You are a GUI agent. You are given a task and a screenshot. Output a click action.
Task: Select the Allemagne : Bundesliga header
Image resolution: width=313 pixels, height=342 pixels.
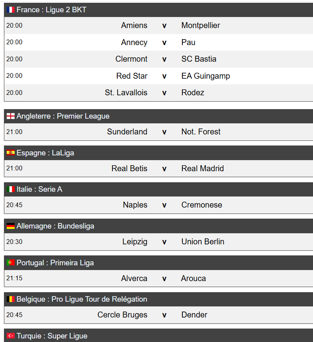[55, 226]
